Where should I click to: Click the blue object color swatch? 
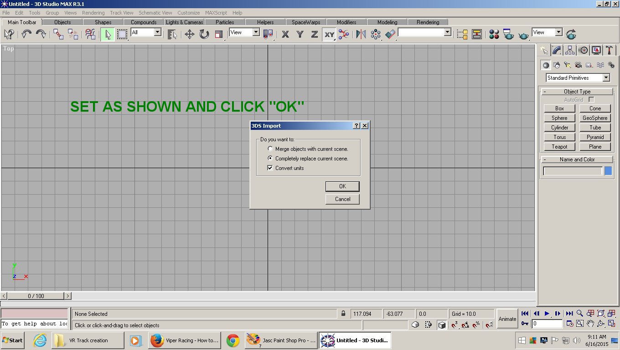(x=608, y=171)
